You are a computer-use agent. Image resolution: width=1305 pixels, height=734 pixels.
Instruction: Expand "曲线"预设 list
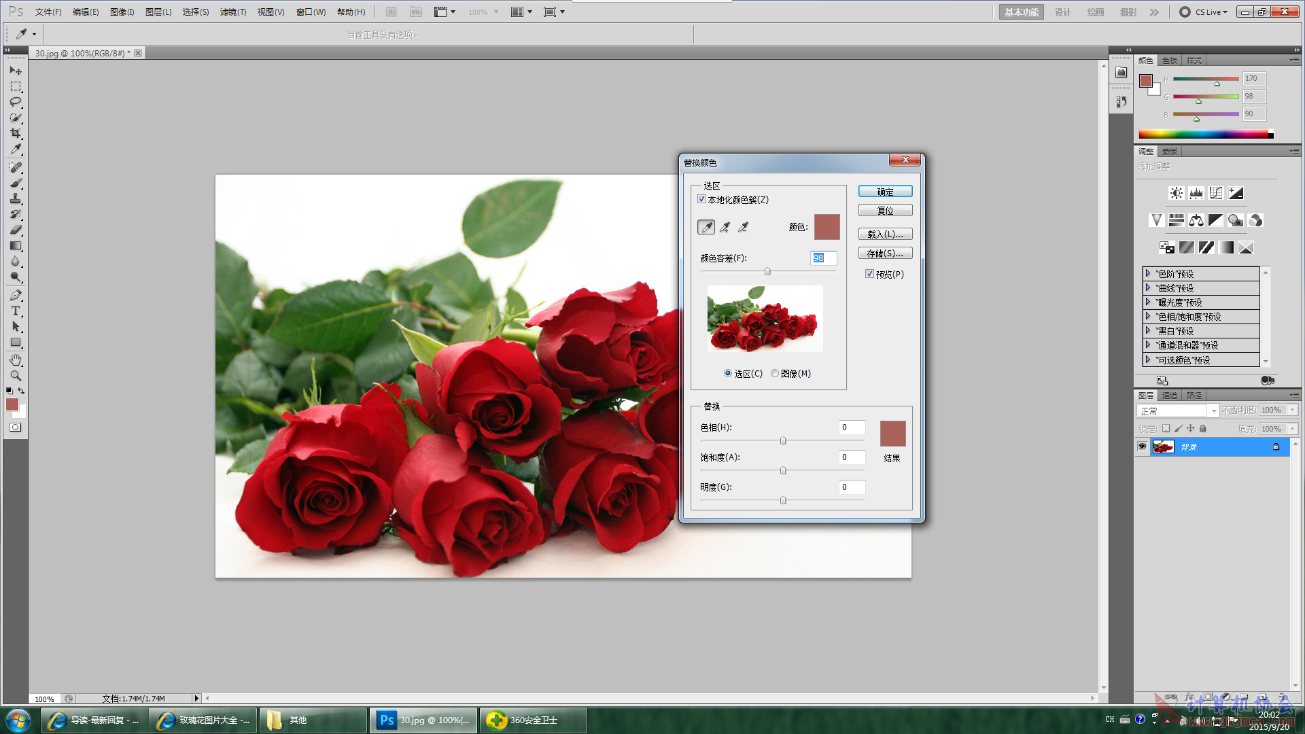click(1148, 287)
